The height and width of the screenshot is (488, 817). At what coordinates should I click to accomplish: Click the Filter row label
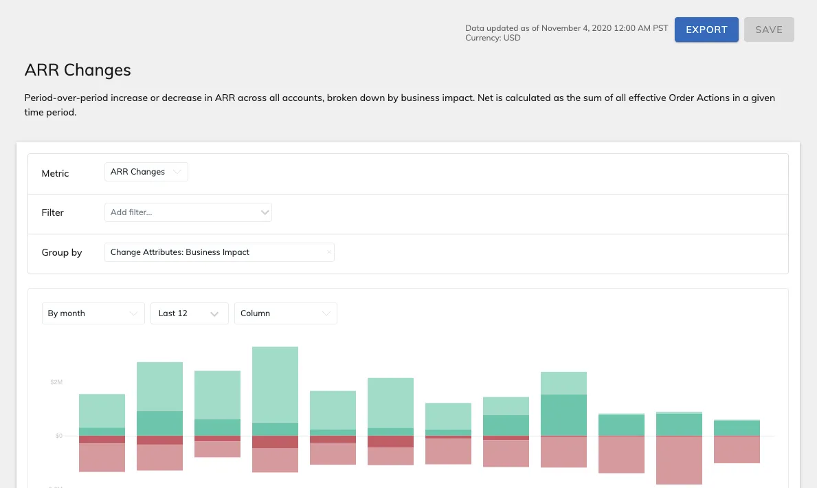click(x=53, y=212)
